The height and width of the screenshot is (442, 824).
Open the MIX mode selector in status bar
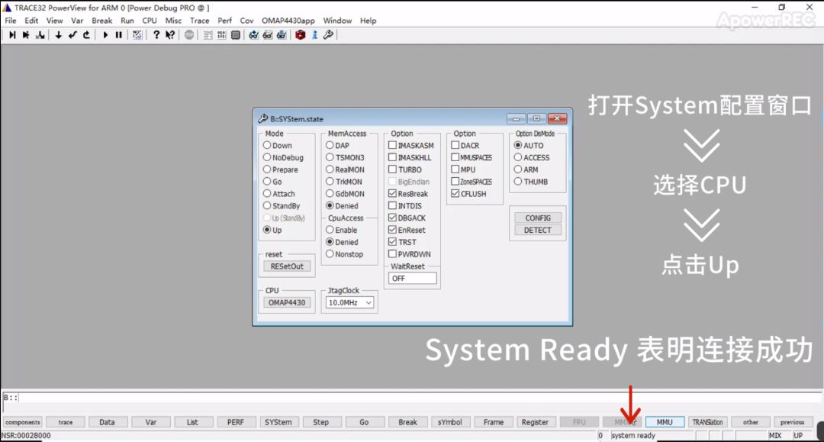(x=777, y=434)
